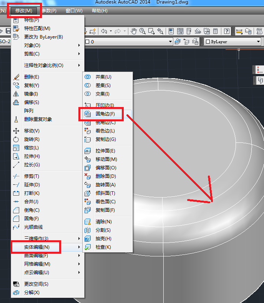Choose 修剪(T) trim command
This screenshot has width=264, height=303.
point(48,176)
